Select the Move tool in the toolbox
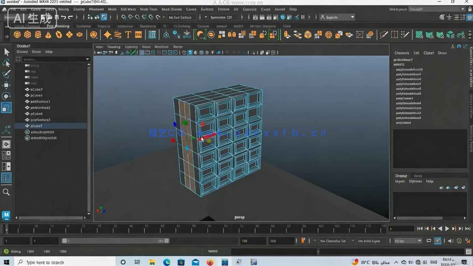Viewport: 473px width, 266px height. click(x=6, y=85)
